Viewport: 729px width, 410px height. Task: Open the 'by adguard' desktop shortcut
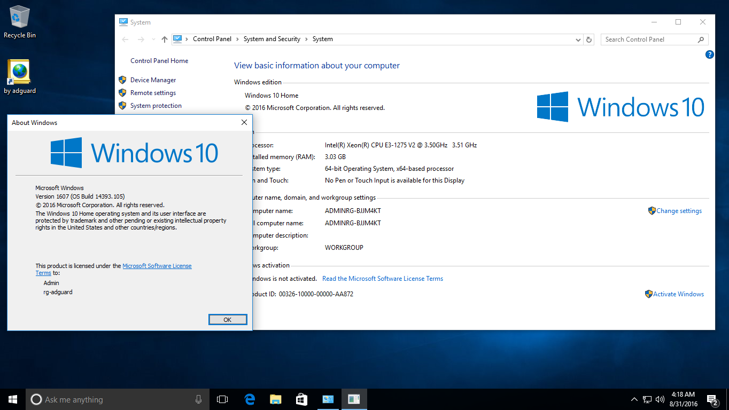tap(20, 77)
